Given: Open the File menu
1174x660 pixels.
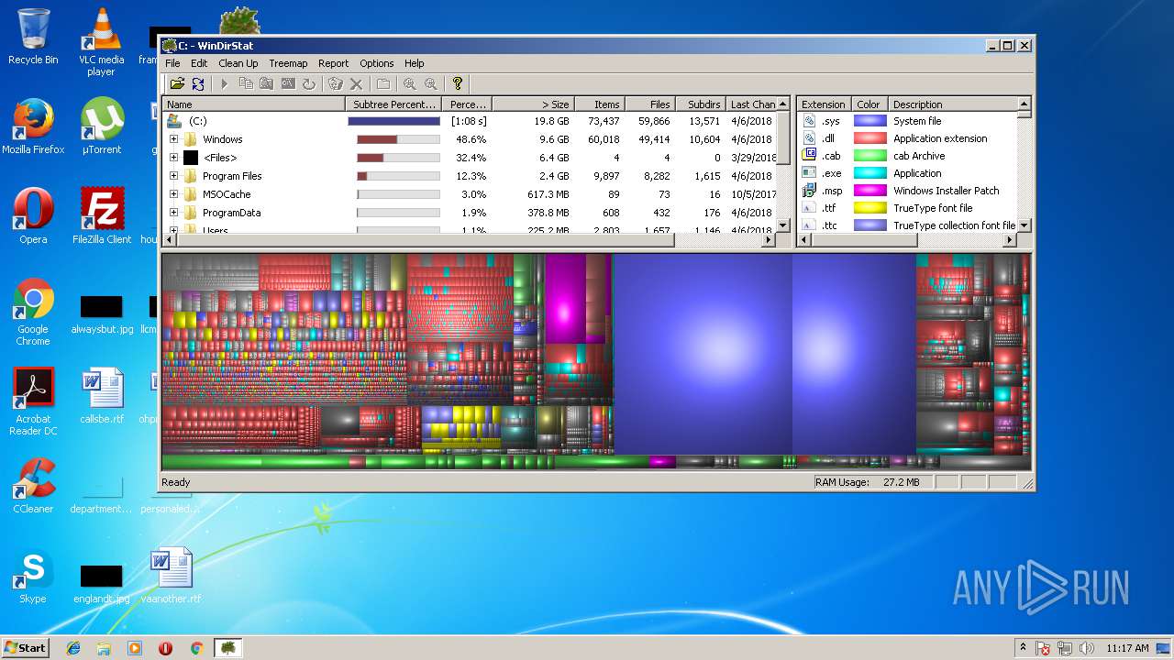Looking at the screenshot, I should (172, 63).
